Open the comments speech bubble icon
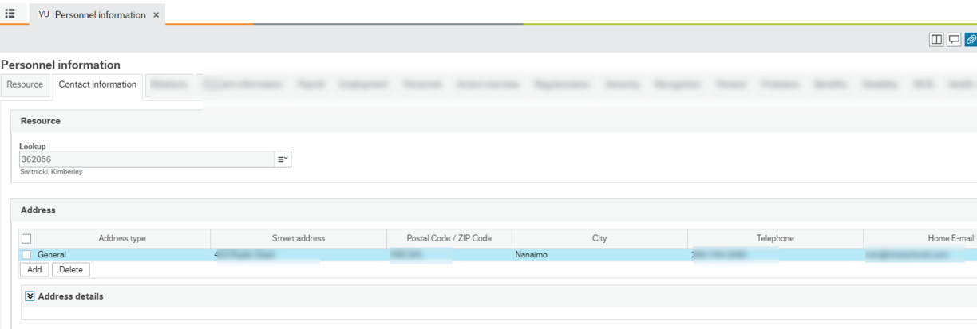 tap(954, 40)
